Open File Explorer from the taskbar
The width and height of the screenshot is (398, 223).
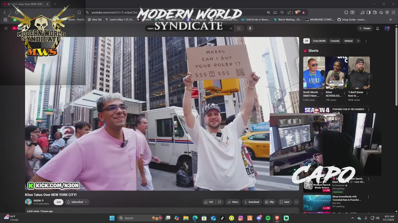click(x=186, y=218)
